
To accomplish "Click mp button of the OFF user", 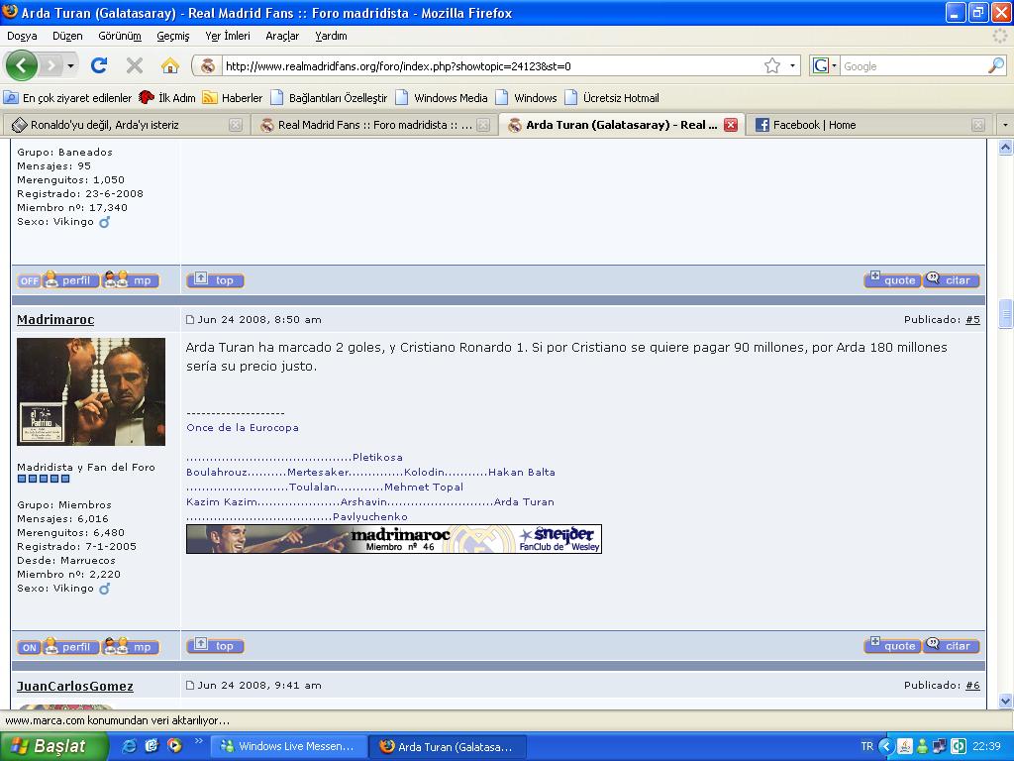I will (132, 280).
